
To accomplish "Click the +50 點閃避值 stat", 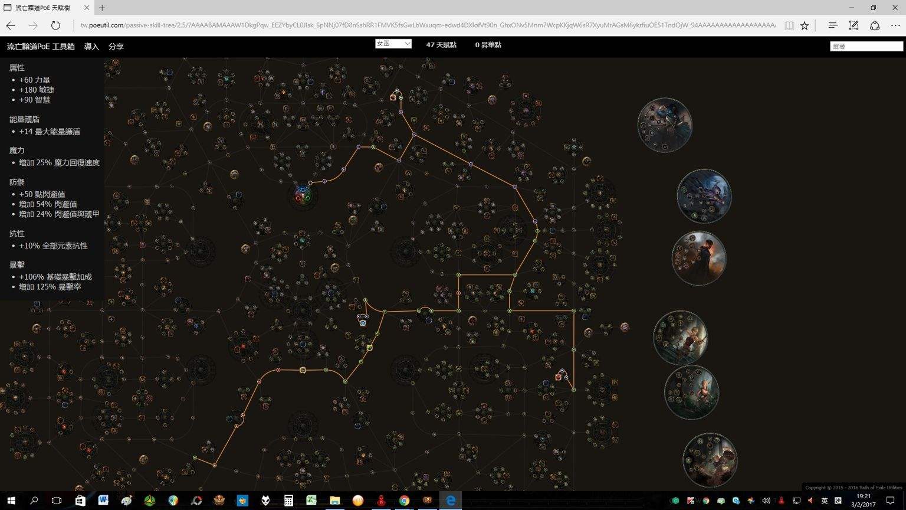I will [42, 194].
